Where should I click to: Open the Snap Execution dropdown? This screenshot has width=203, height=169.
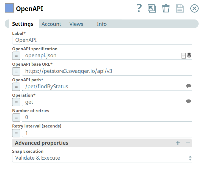coord(102,158)
